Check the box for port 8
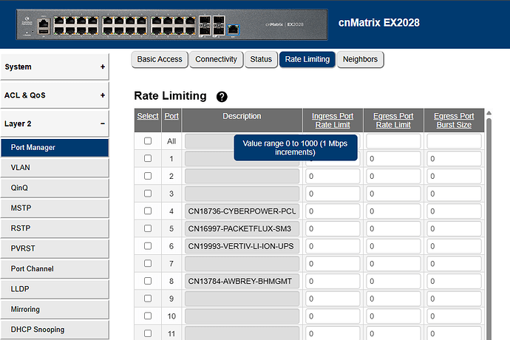The width and height of the screenshot is (510, 340). click(x=148, y=281)
